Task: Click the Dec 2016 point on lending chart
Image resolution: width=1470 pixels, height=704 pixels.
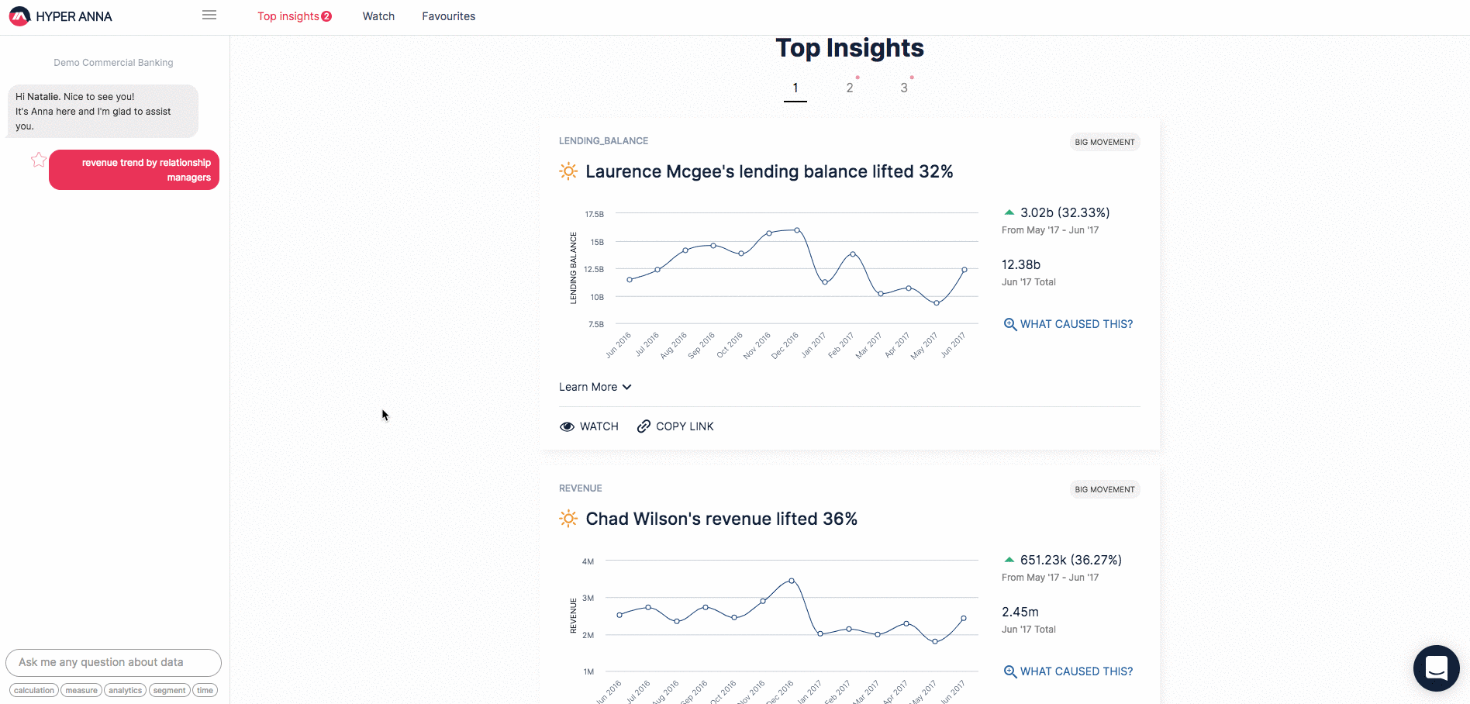Action: [797, 230]
